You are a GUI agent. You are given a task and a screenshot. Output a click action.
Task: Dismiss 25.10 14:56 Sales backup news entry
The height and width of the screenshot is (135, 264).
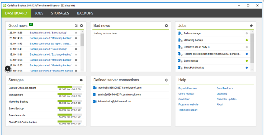(76, 33)
